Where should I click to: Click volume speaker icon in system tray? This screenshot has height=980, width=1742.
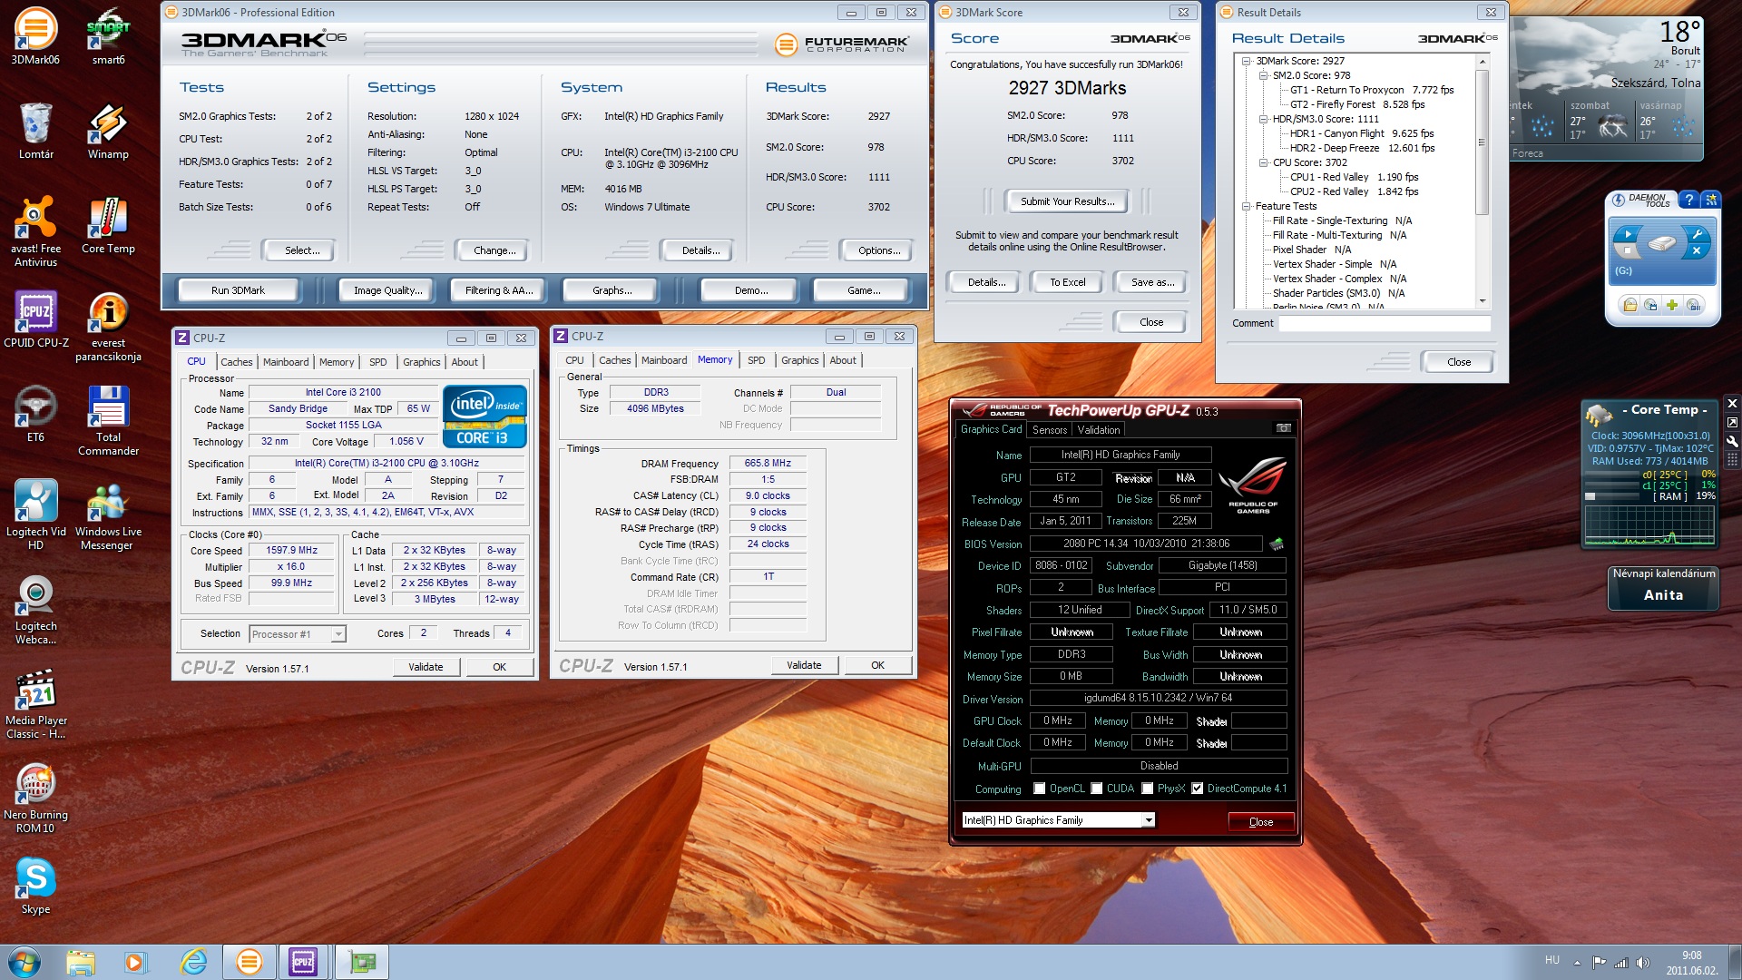point(1642,963)
